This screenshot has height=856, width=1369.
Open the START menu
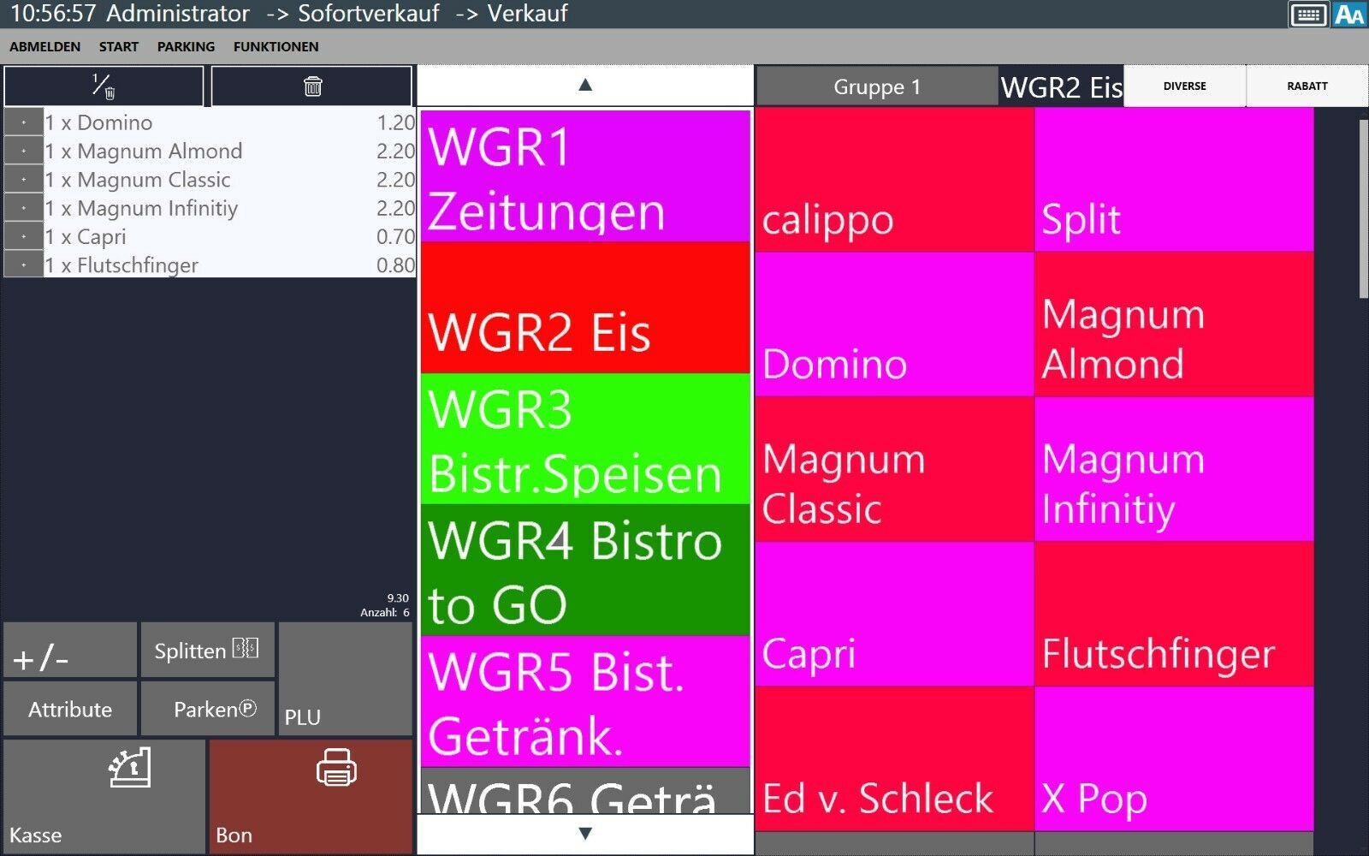tap(119, 47)
